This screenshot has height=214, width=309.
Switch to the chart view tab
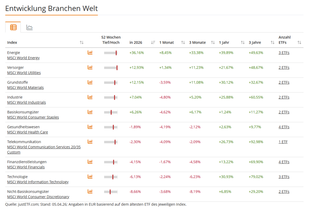coord(29,28)
